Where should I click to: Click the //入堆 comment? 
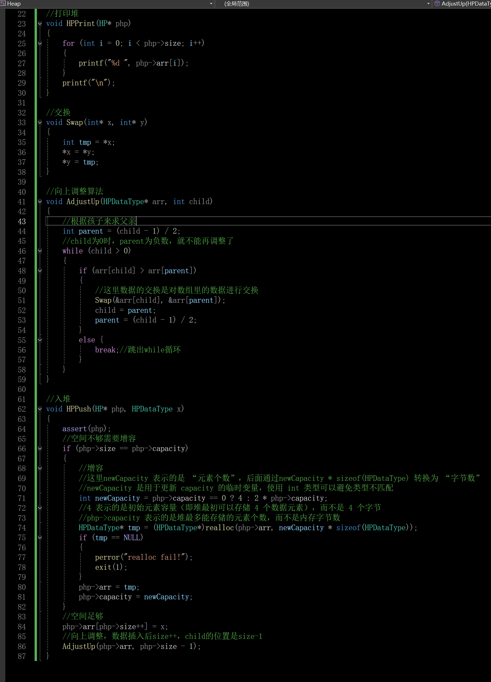58,399
